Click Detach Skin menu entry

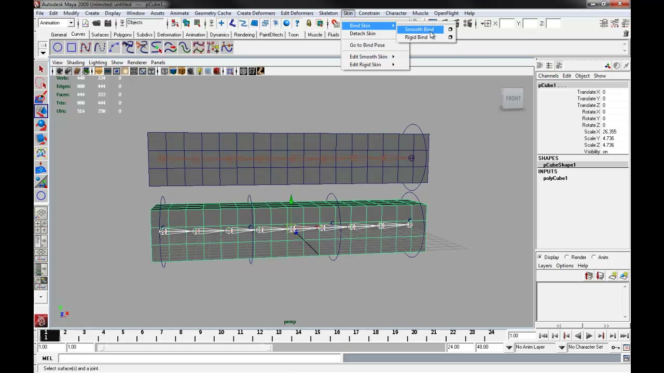click(x=363, y=34)
